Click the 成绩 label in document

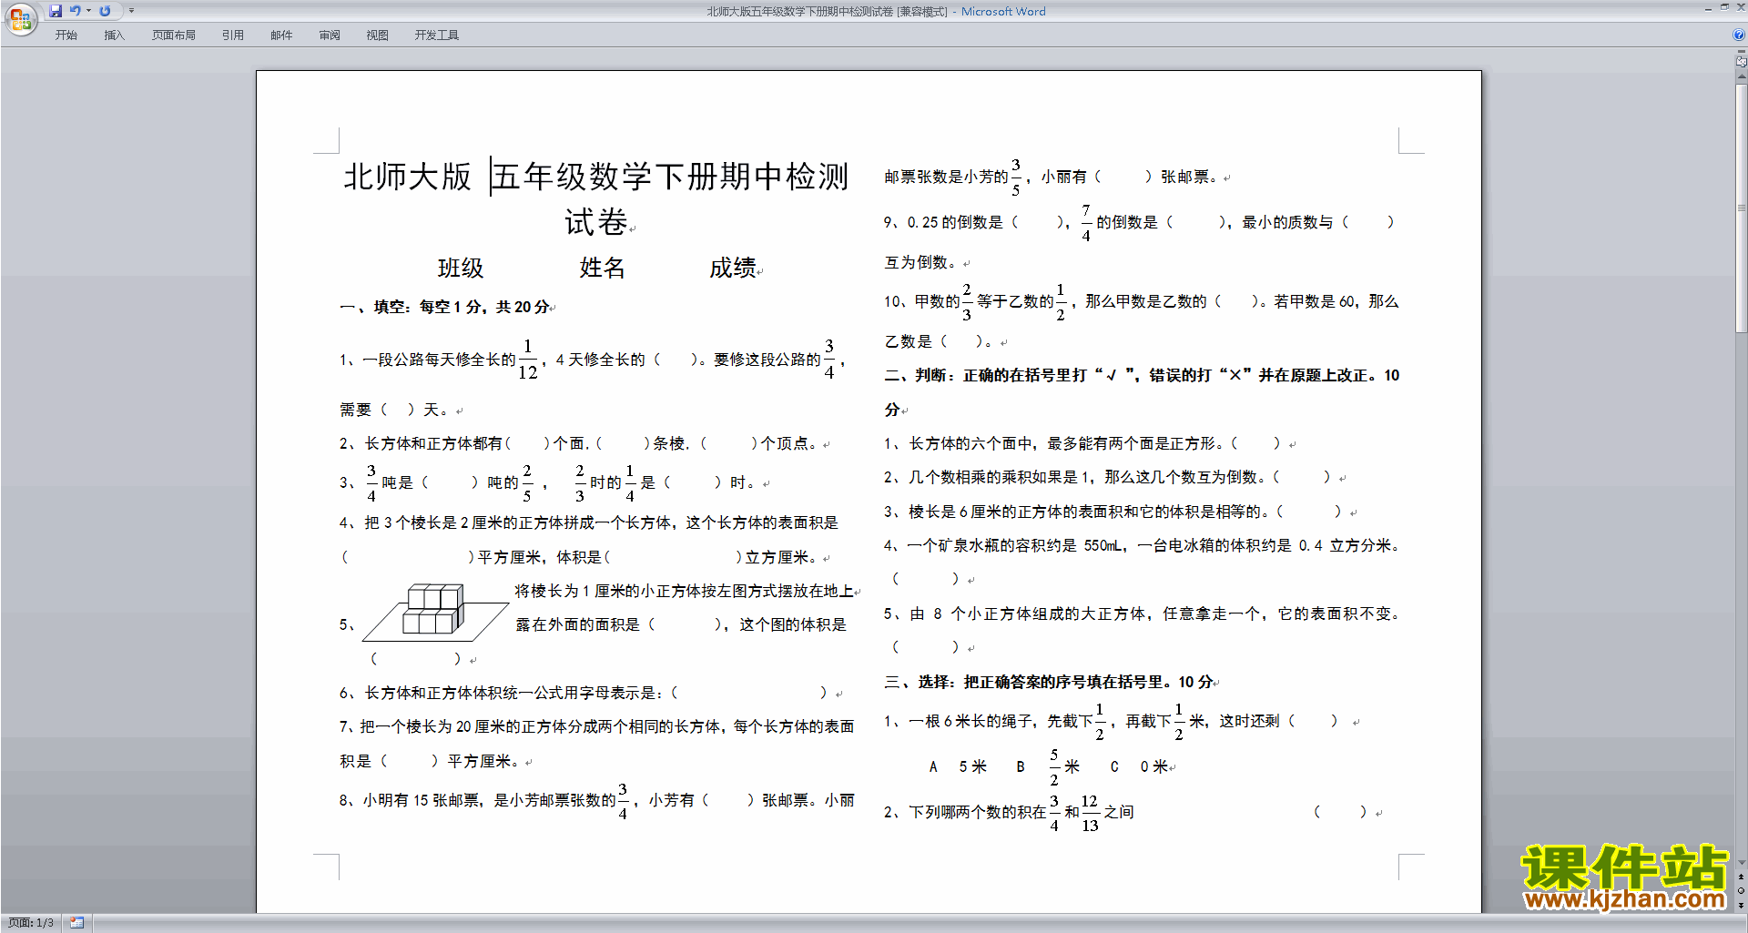click(733, 268)
